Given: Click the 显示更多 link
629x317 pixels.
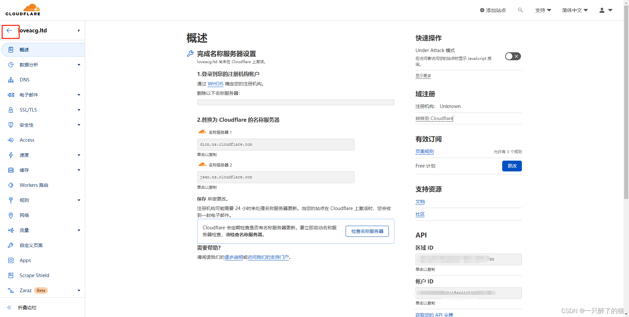Looking at the screenshot, I should click(423, 76).
